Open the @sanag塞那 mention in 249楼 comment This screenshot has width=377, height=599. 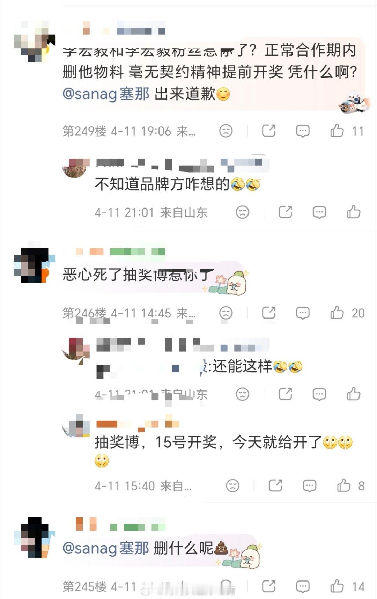click(x=106, y=94)
